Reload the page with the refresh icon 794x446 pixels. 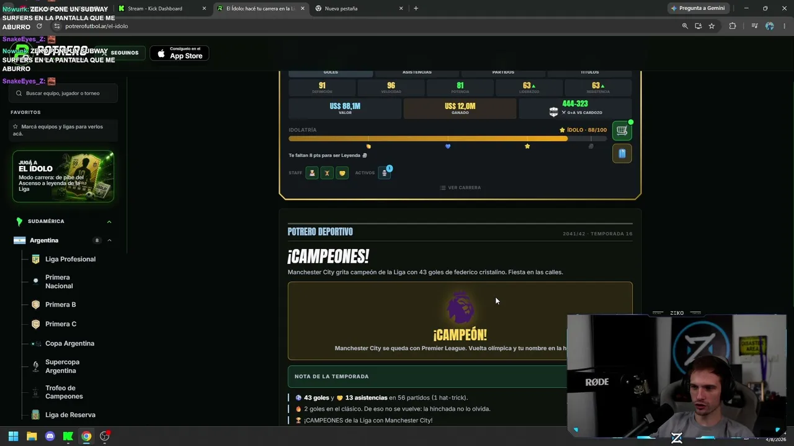point(39,26)
